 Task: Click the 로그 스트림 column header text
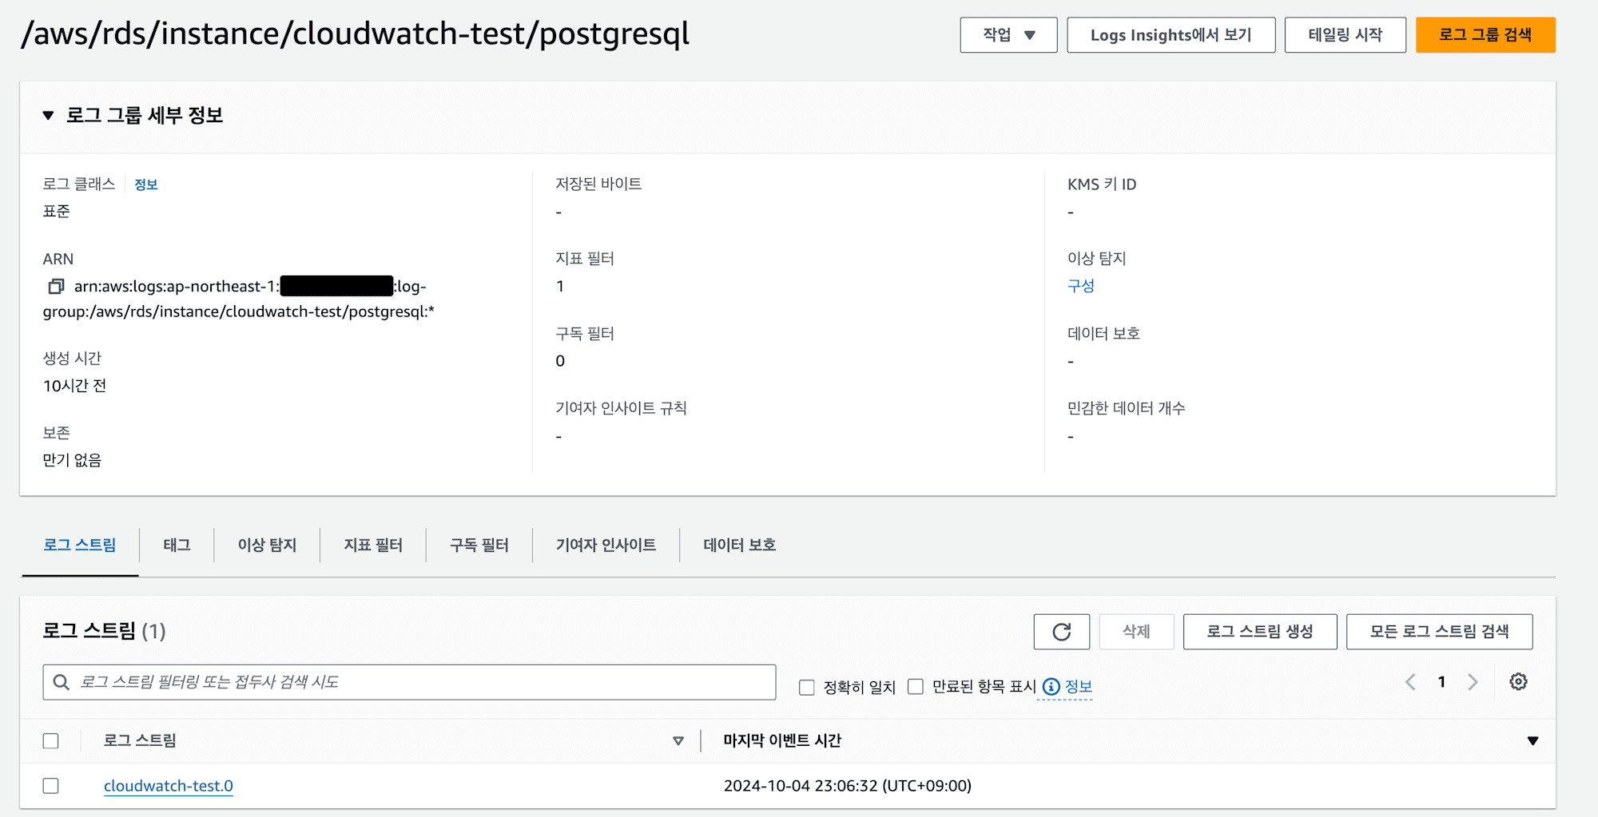tap(140, 741)
